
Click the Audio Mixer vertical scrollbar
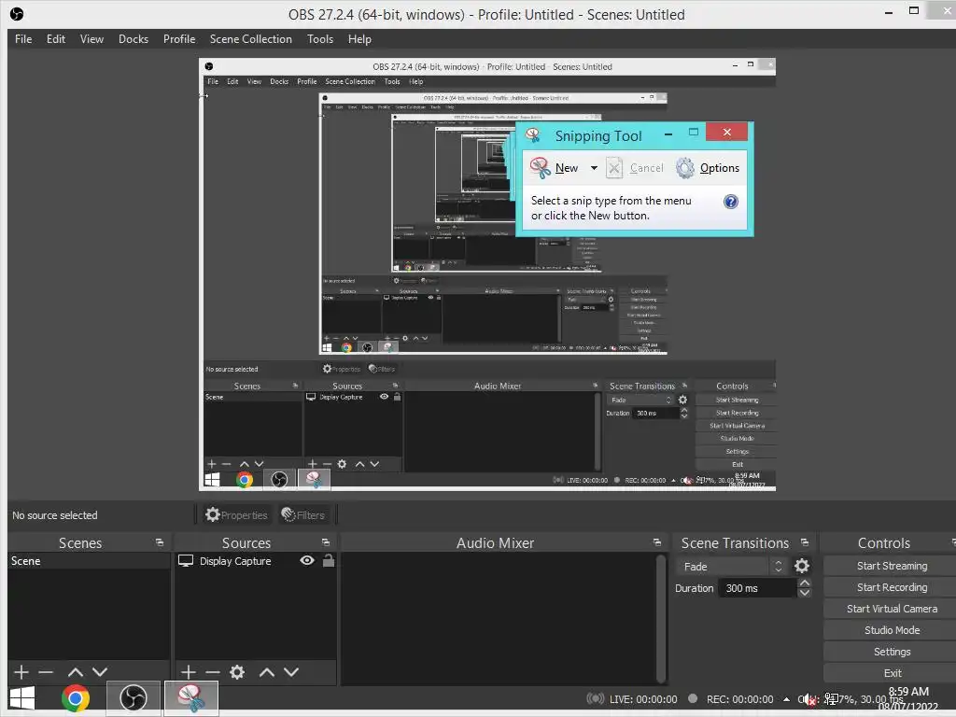tap(660, 618)
